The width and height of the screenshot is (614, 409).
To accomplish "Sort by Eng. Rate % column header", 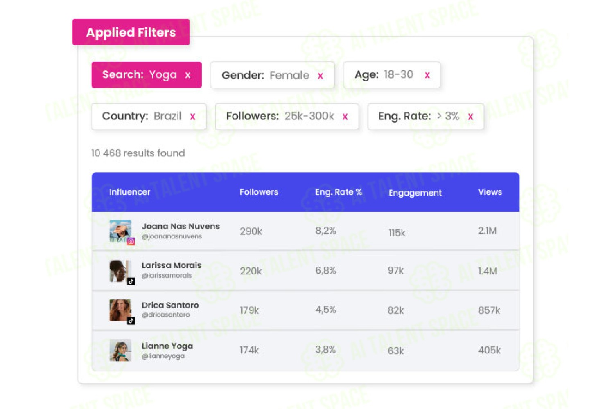I will [339, 192].
